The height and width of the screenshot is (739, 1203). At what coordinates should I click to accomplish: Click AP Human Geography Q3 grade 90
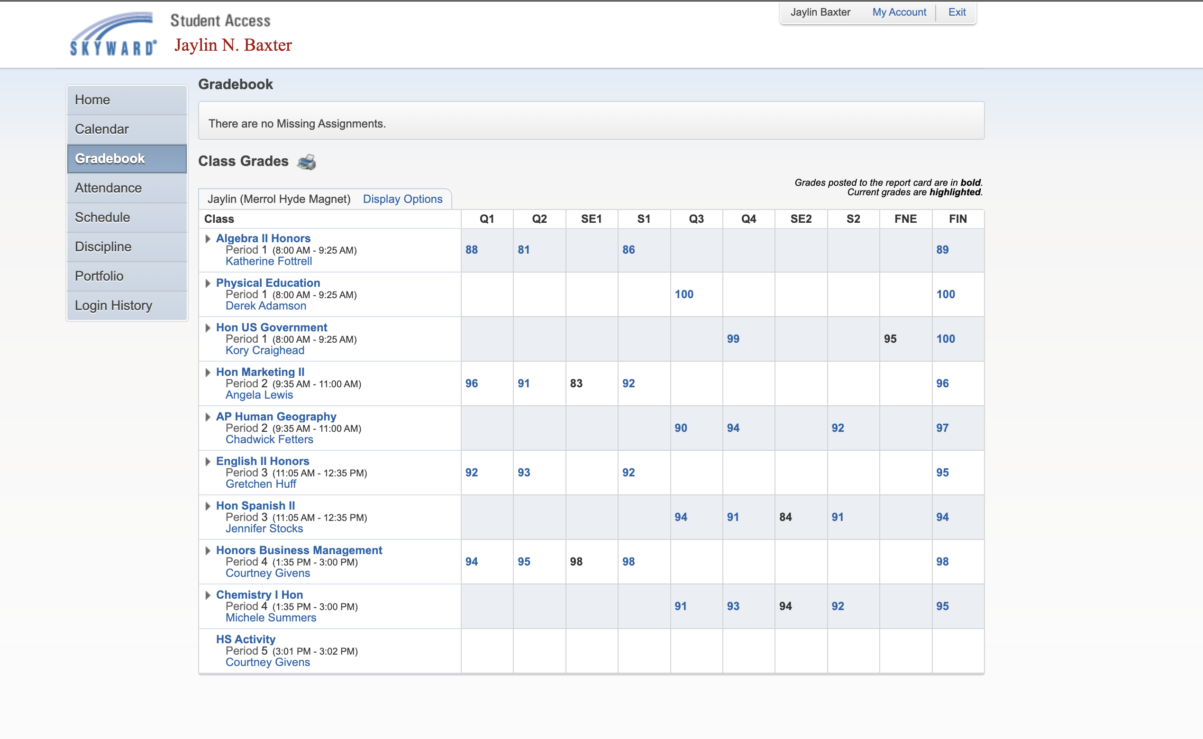point(681,428)
